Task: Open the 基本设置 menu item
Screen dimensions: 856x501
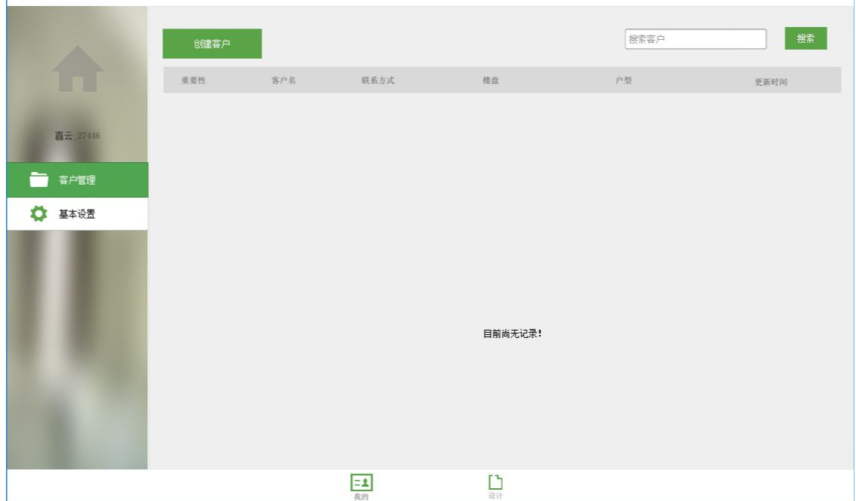Action: pyautogui.click(x=77, y=213)
